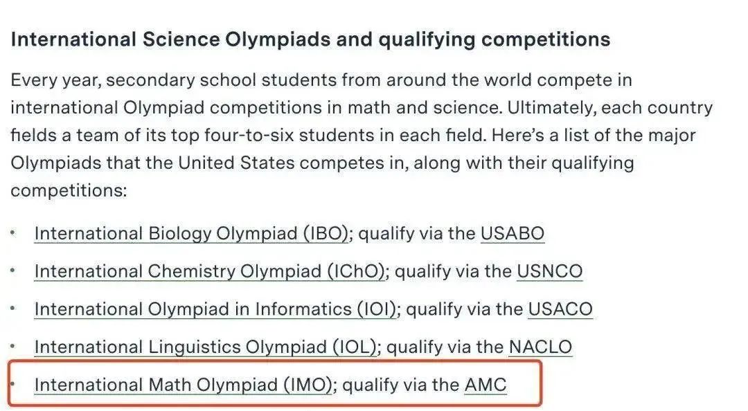
Task: Open International Linguistics Olympiad (IOL) link
Action: (206, 347)
